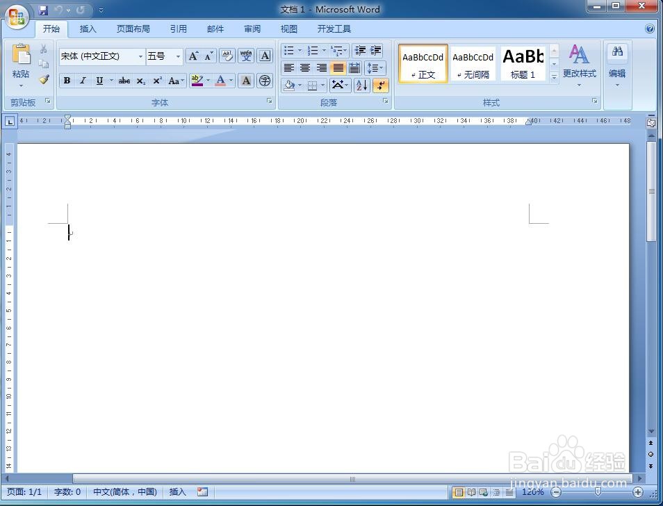
Task: Switch to the 引用 tab
Action: click(179, 28)
